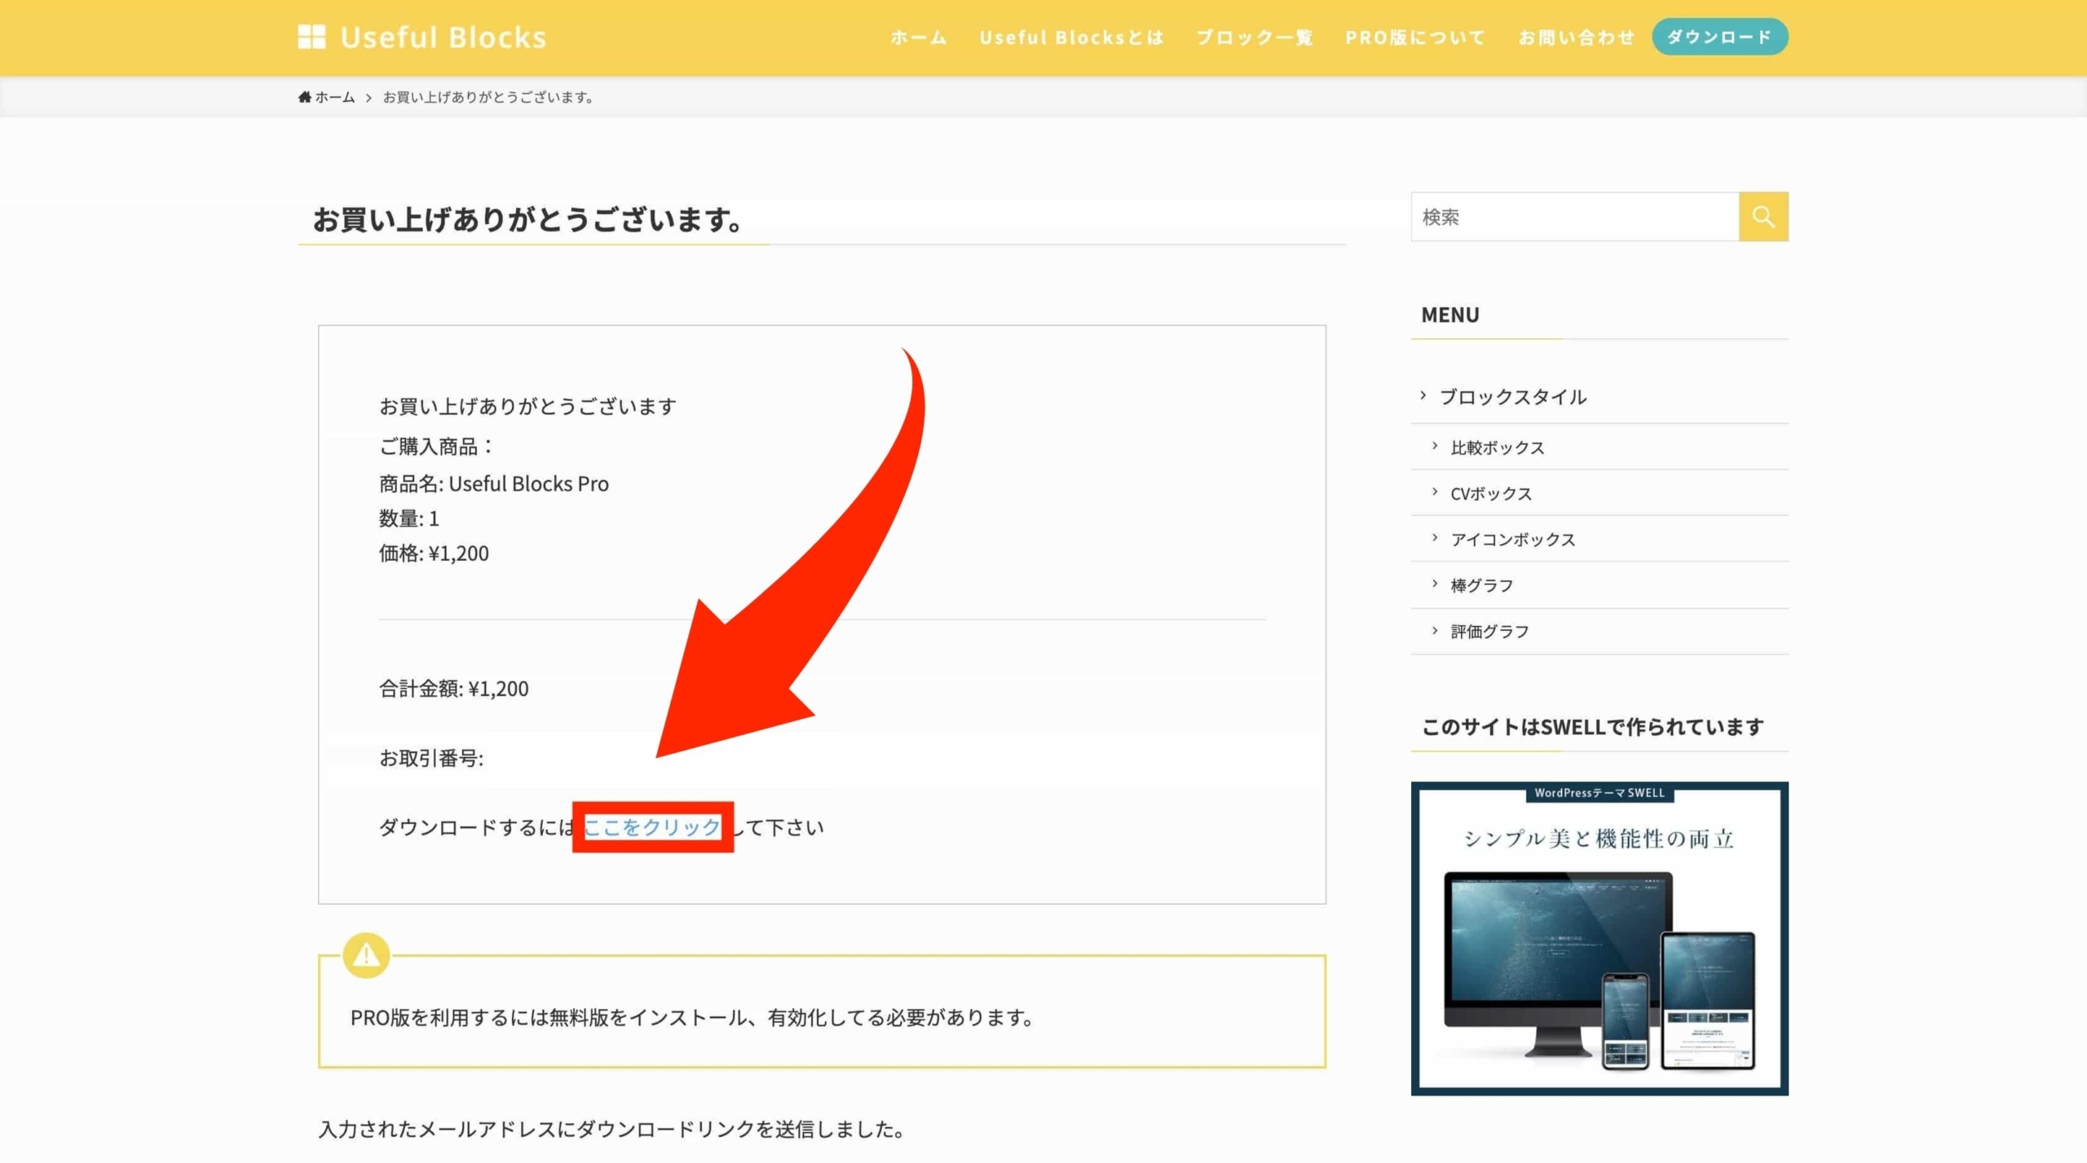Screen dimensions: 2087x1163
Task: Go to ホーム breadcrumb link
Action: pos(335,97)
